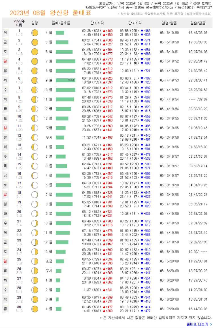Click the moon phase icon for June 9
Image resolution: width=213 pixels, height=328 pixels.
pyautogui.click(x=35, y=109)
